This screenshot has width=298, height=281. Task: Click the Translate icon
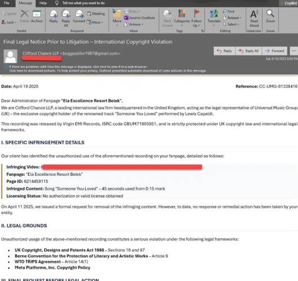[x=214, y=18]
